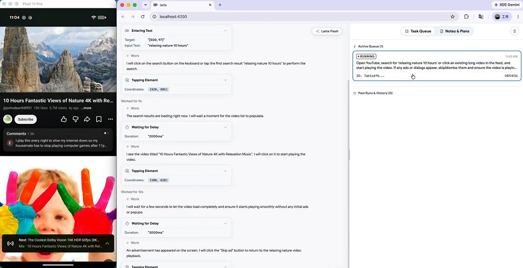Tap the nature video player
Screen dimensions: 523x268
pyautogui.click(x=58, y=59)
